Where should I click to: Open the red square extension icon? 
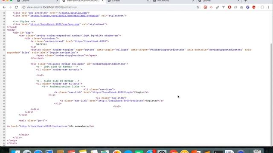click(205, 7)
